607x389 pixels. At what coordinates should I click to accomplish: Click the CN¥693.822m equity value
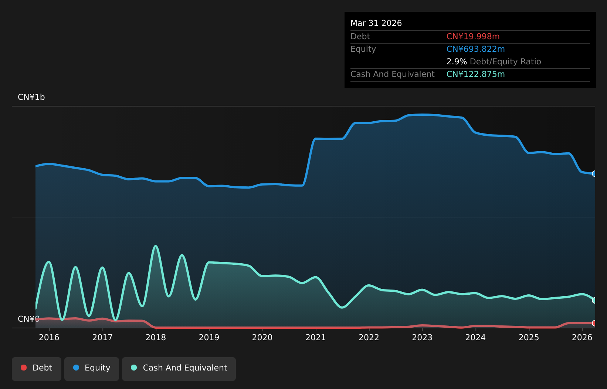click(476, 49)
